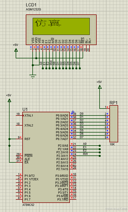Click the A0 wire terminal dot at P2.0
This screenshot has height=212, width=128.
click(100, 146)
